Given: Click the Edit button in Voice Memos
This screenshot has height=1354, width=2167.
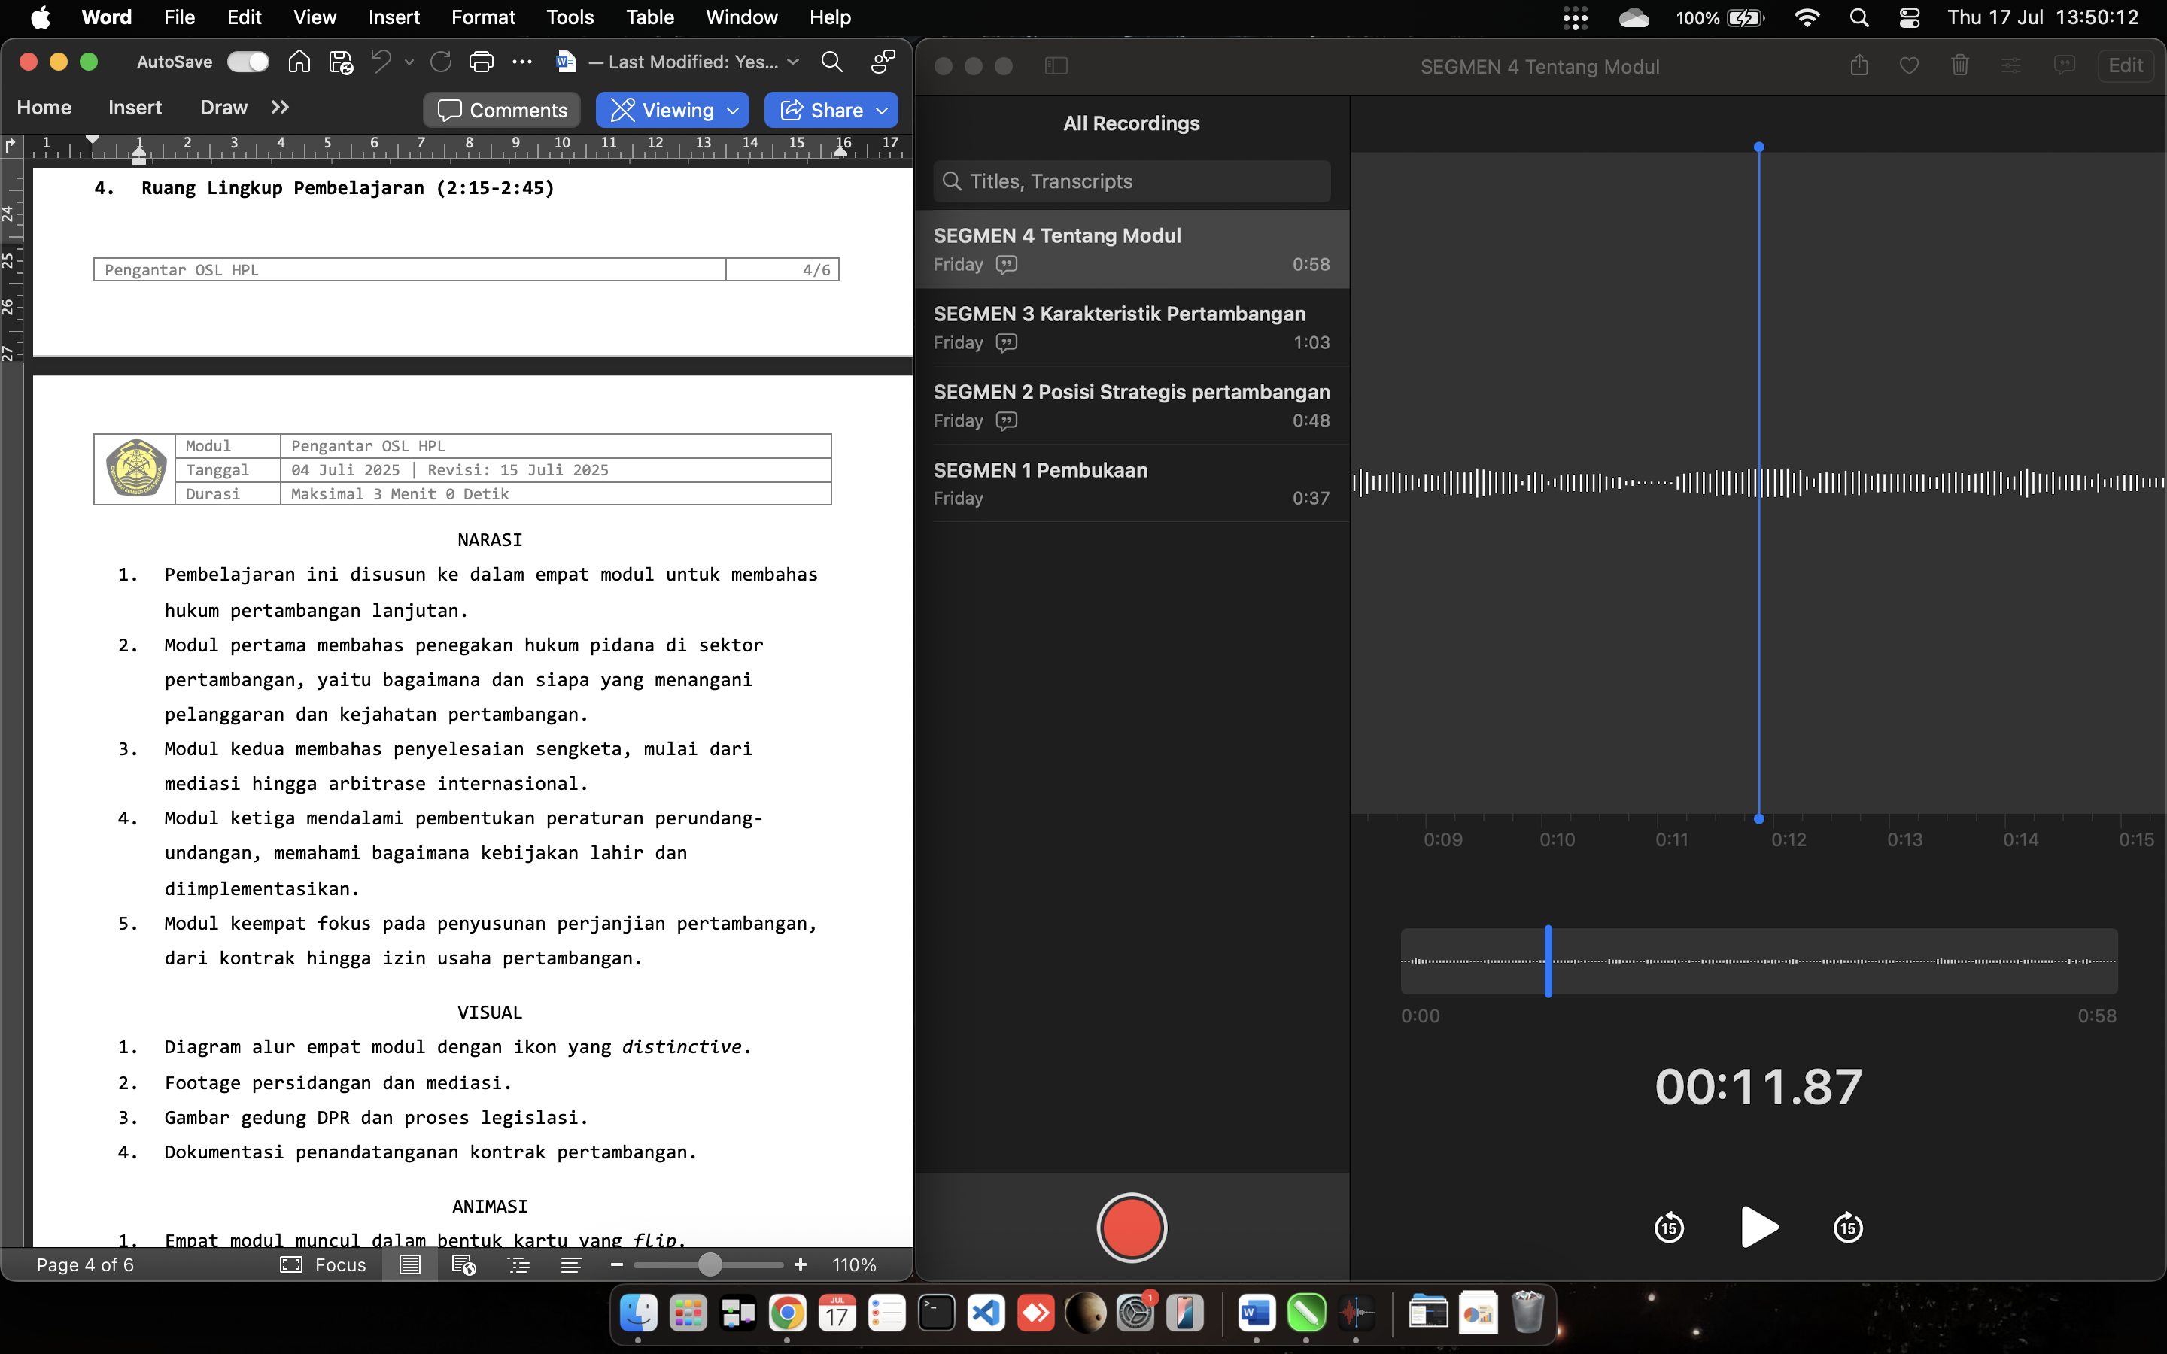Looking at the screenshot, I should 2125,65.
